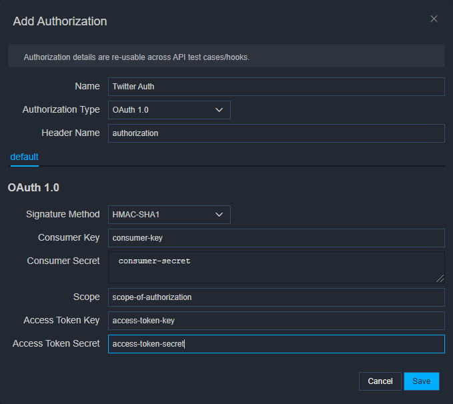Switch to the default tab
Image resolution: width=453 pixels, height=404 pixels.
pyautogui.click(x=24, y=157)
